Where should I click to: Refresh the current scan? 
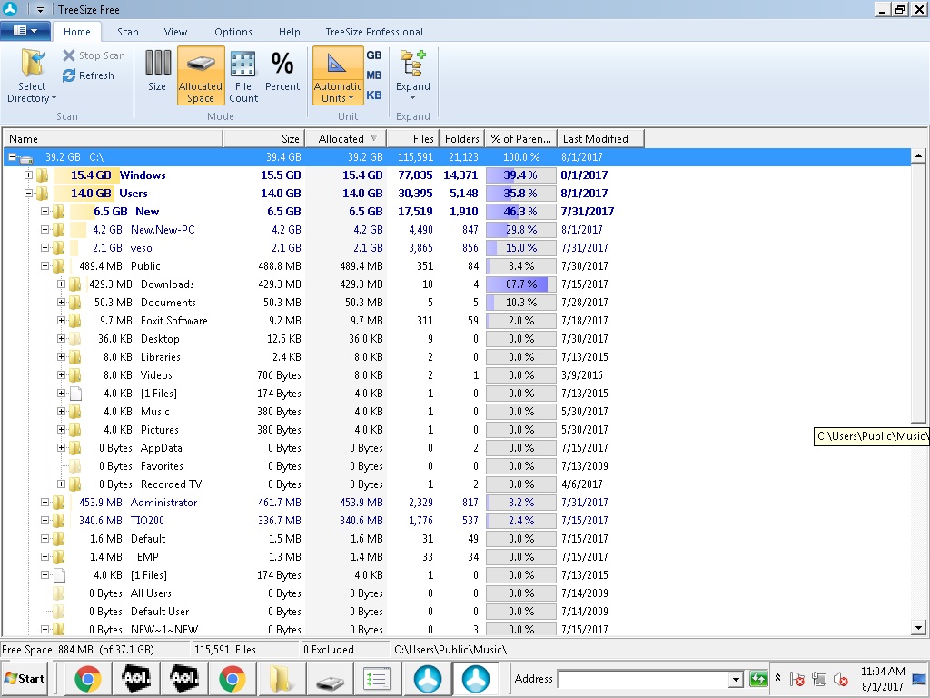(x=88, y=75)
